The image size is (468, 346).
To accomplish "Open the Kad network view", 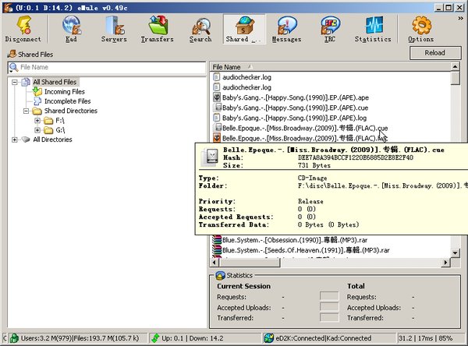I will (71, 29).
